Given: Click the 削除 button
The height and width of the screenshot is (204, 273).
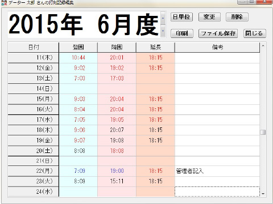Looking at the screenshot, I should pyautogui.click(x=237, y=17).
